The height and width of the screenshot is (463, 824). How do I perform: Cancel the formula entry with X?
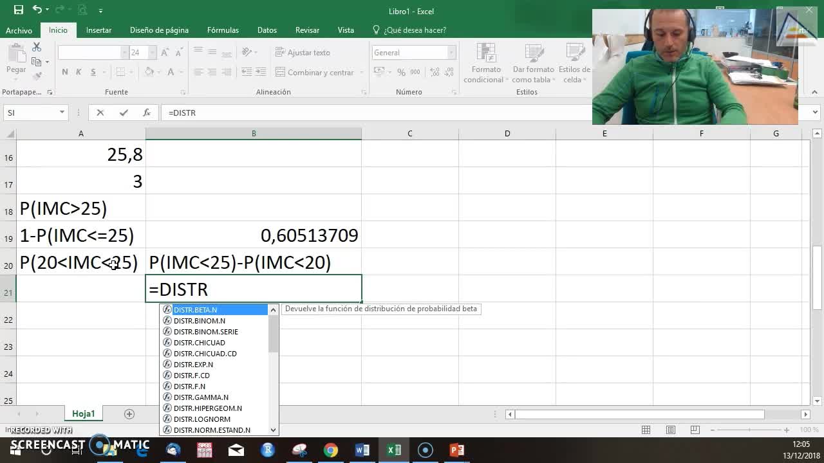pyautogui.click(x=100, y=113)
